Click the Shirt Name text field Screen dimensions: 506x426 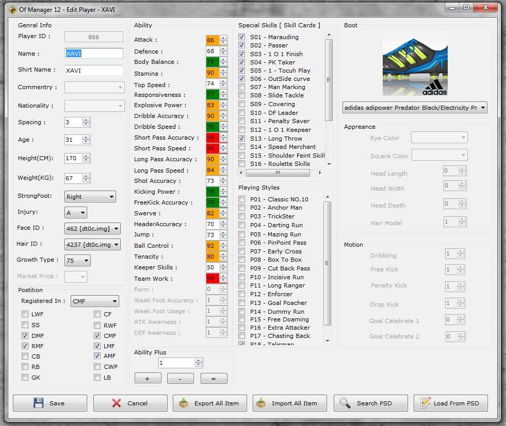click(94, 70)
